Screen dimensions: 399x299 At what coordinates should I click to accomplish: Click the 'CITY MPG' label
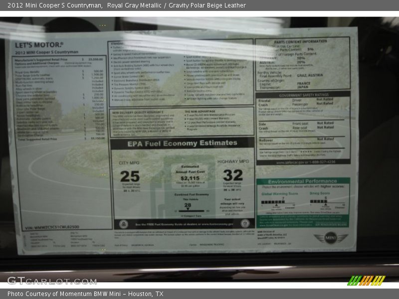point(129,163)
